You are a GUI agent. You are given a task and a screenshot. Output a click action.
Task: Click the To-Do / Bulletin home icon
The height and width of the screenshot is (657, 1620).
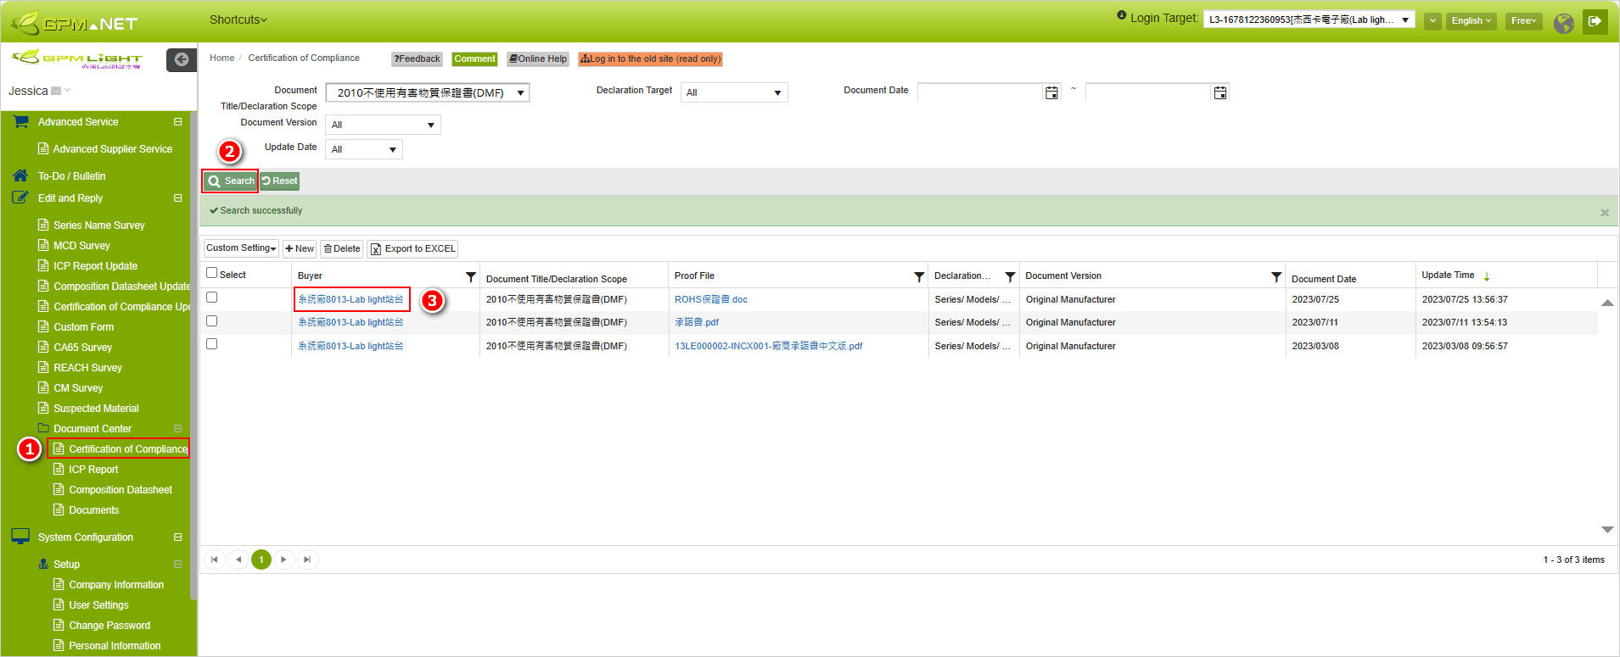(20, 175)
